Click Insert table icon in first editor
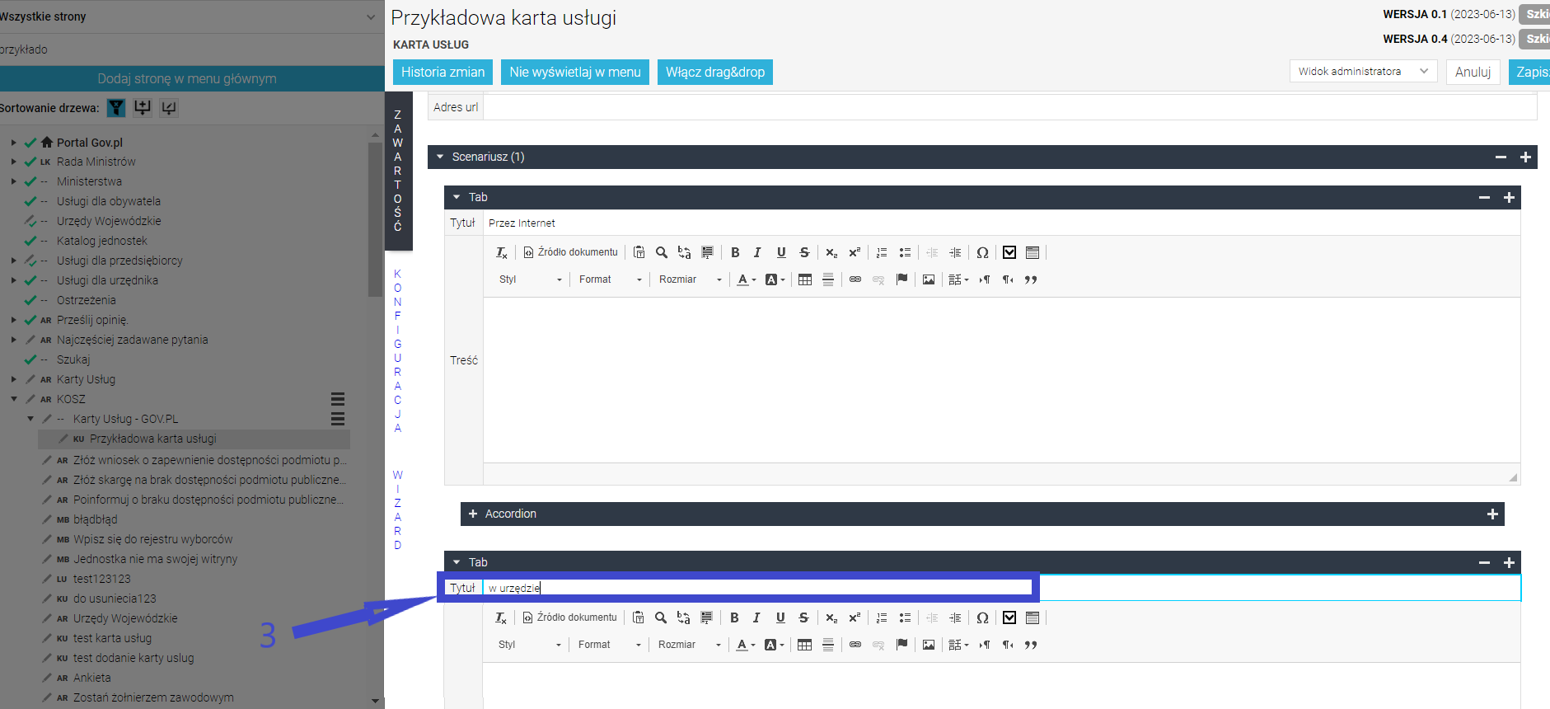 pos(805,279)
